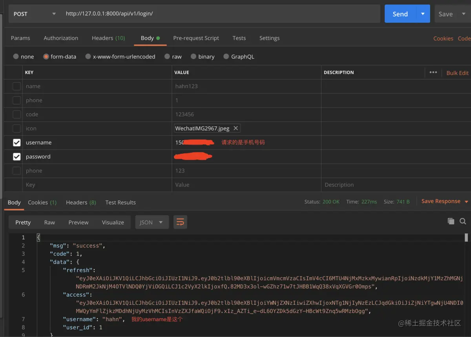Viewport: 471px width, 337px height.
Task: Click the Bulk Edit link
Action: click(x=458, y=73)
